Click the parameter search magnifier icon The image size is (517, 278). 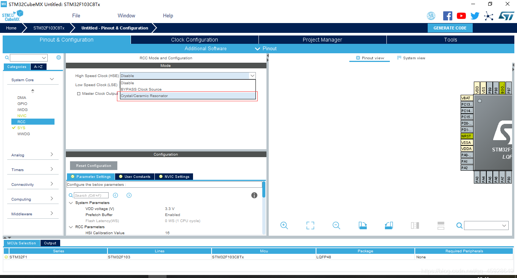tap(71, 196)
